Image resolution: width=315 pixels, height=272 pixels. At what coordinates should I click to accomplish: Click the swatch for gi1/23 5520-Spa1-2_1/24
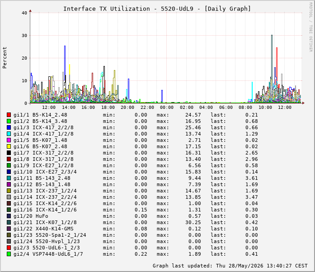[x=9, y=235]
